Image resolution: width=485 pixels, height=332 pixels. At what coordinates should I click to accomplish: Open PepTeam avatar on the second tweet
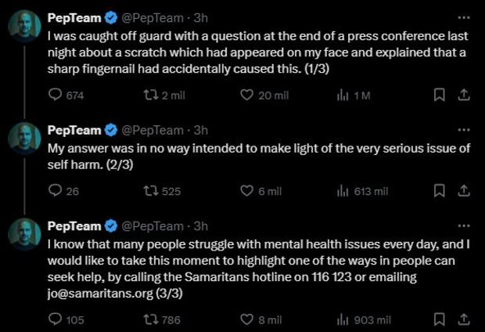coord(24,139)
